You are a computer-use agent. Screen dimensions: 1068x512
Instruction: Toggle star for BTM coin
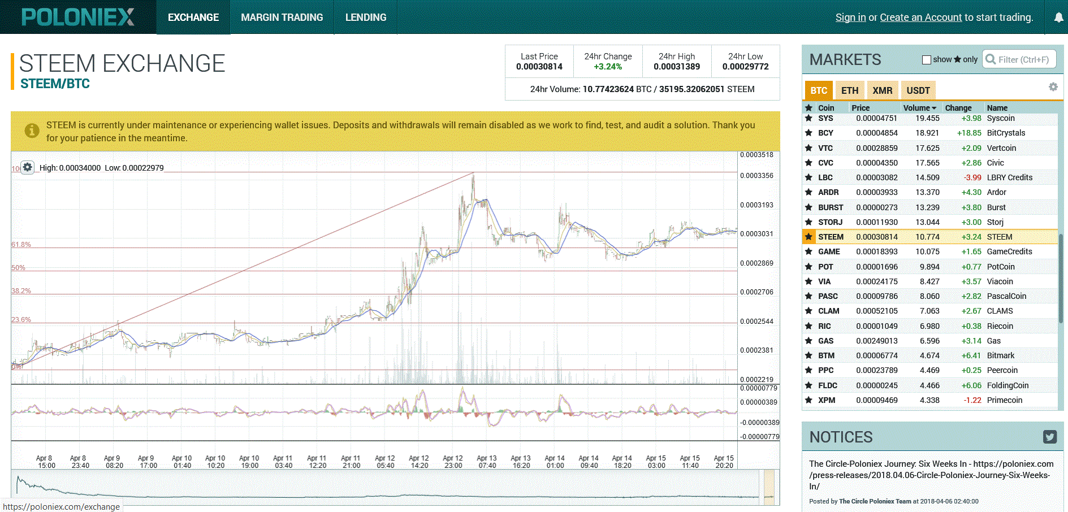click(808, 355)
